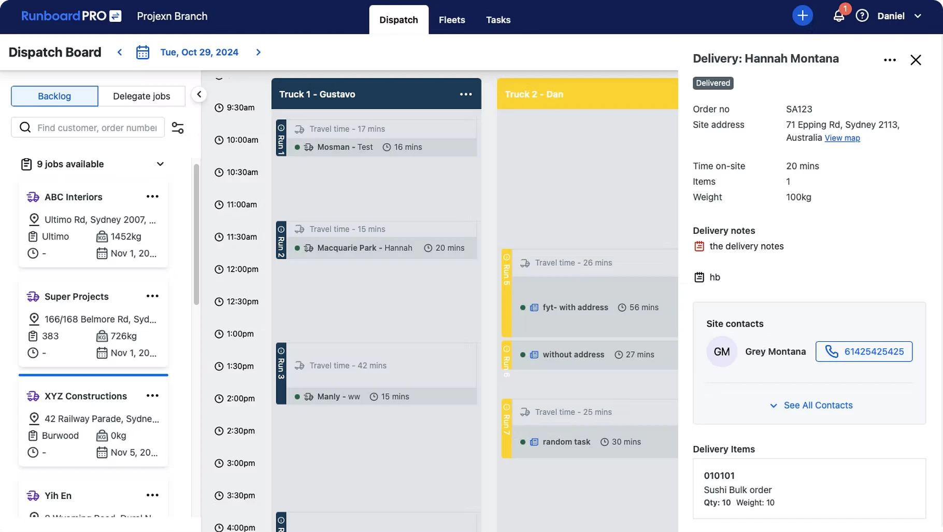Open the notifications bell

(838, 16)
